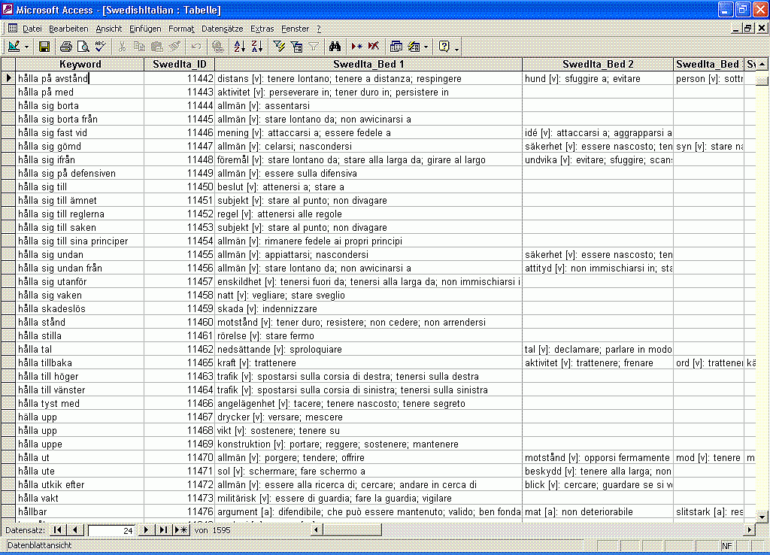Save the table with the floppy icon
770x555 pixels.
[44, 47]
